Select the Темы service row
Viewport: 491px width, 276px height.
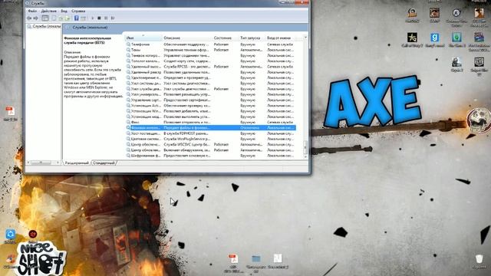tap(210, 50)
